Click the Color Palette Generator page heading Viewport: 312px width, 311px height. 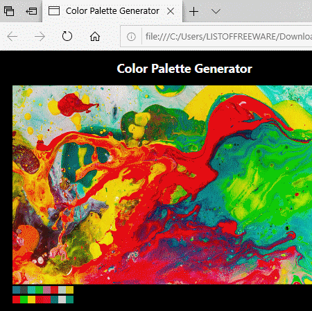click(184, 69)
